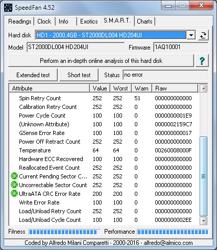Select the Calibration Retry Count row

pos(104,107)
